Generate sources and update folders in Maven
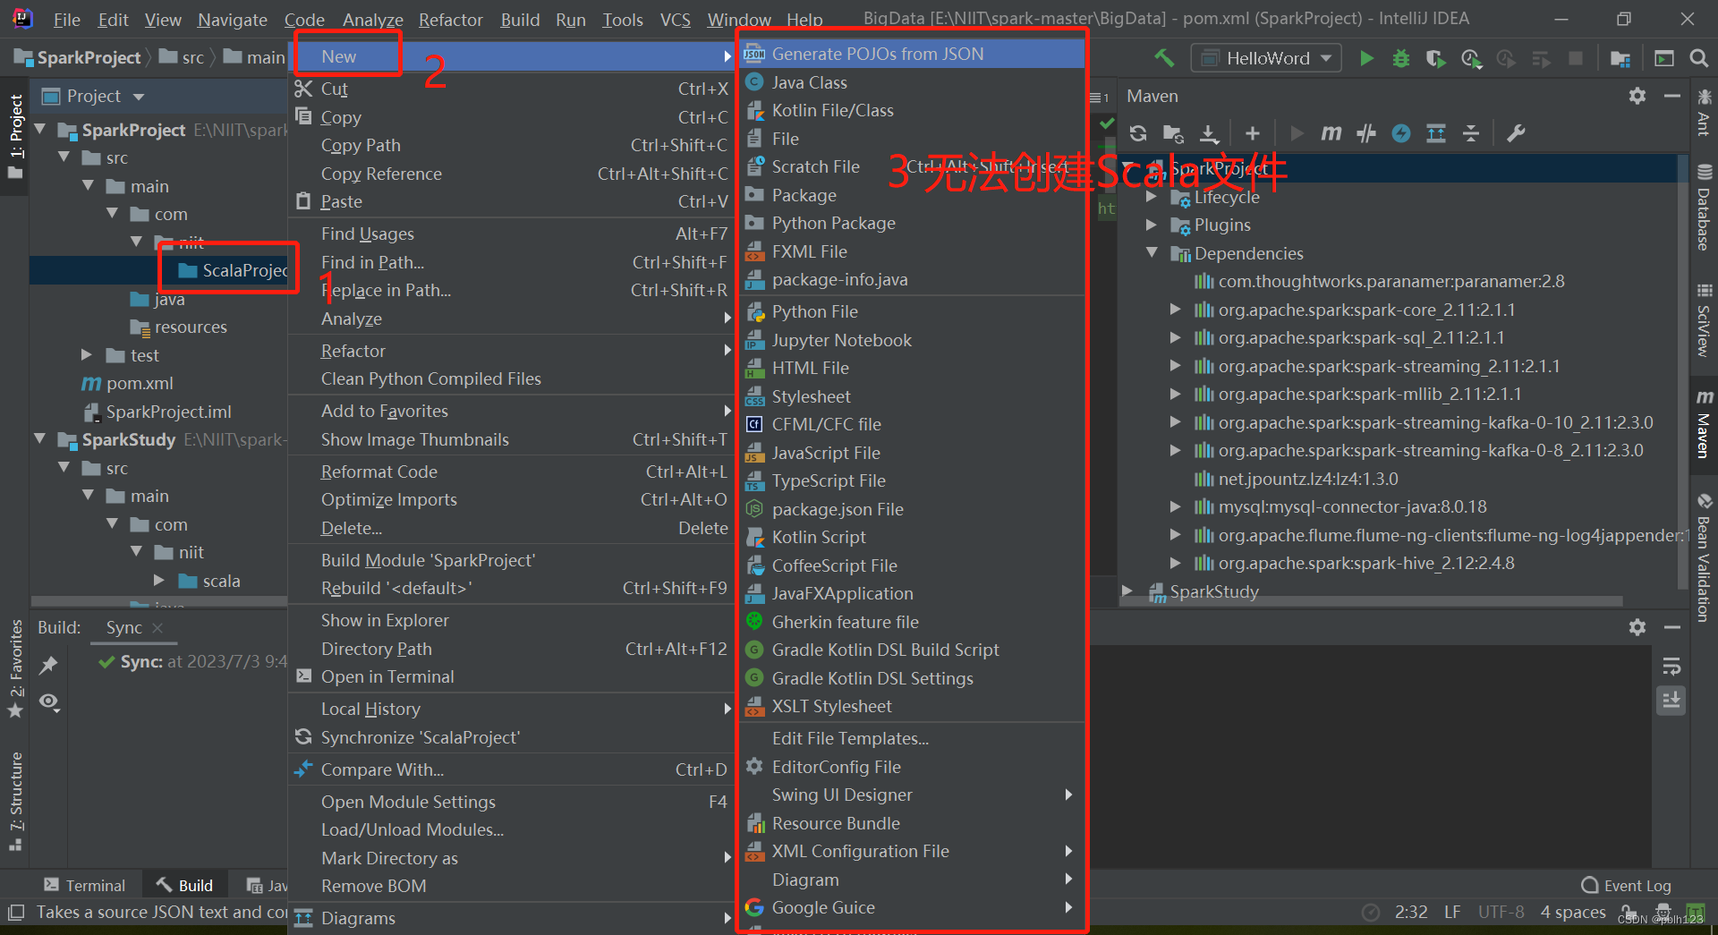The image size is (1718, 935). click(1173, 133)
